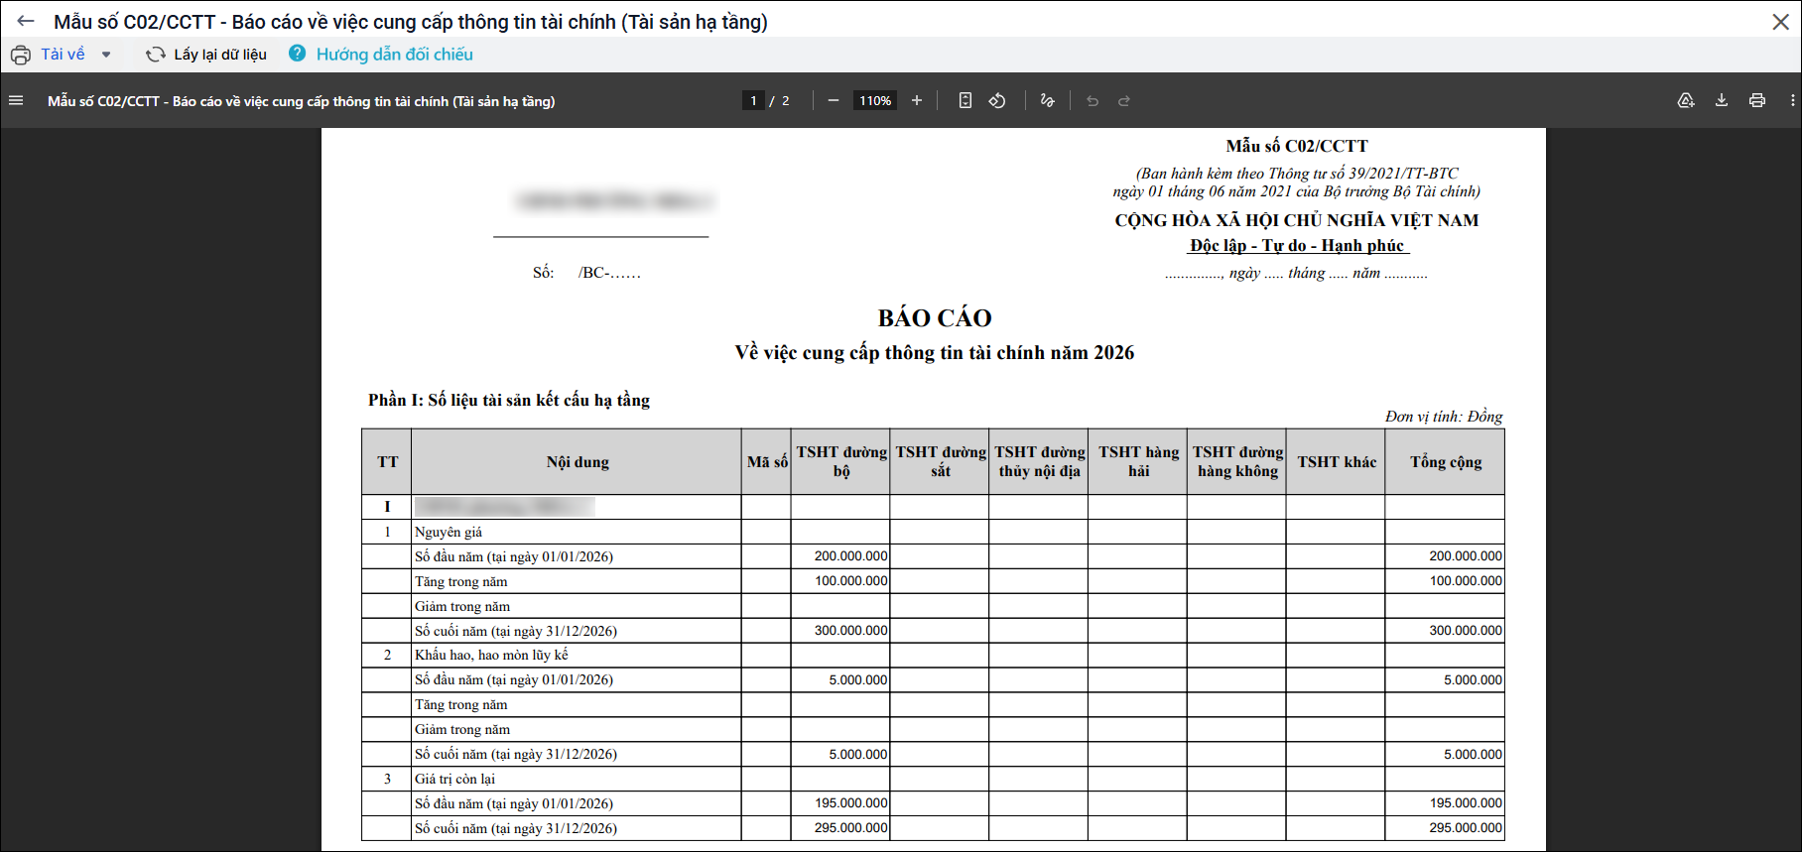Click the TSHT đường bộ column header

(x=841, y=462)
